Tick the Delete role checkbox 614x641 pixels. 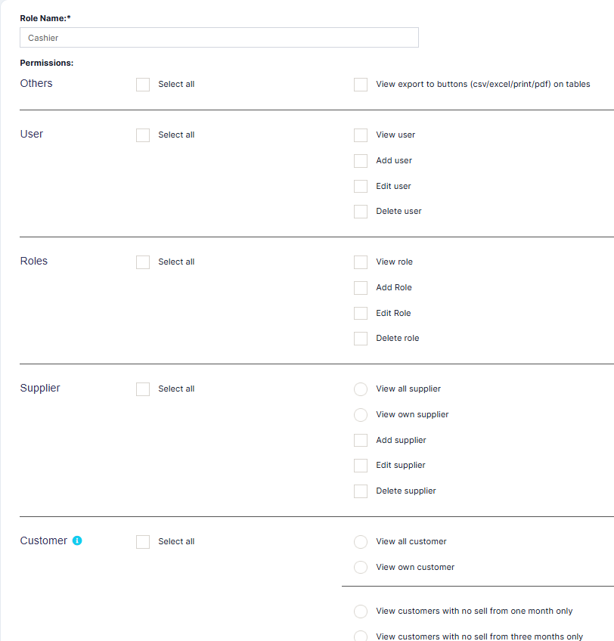(361, 339)
